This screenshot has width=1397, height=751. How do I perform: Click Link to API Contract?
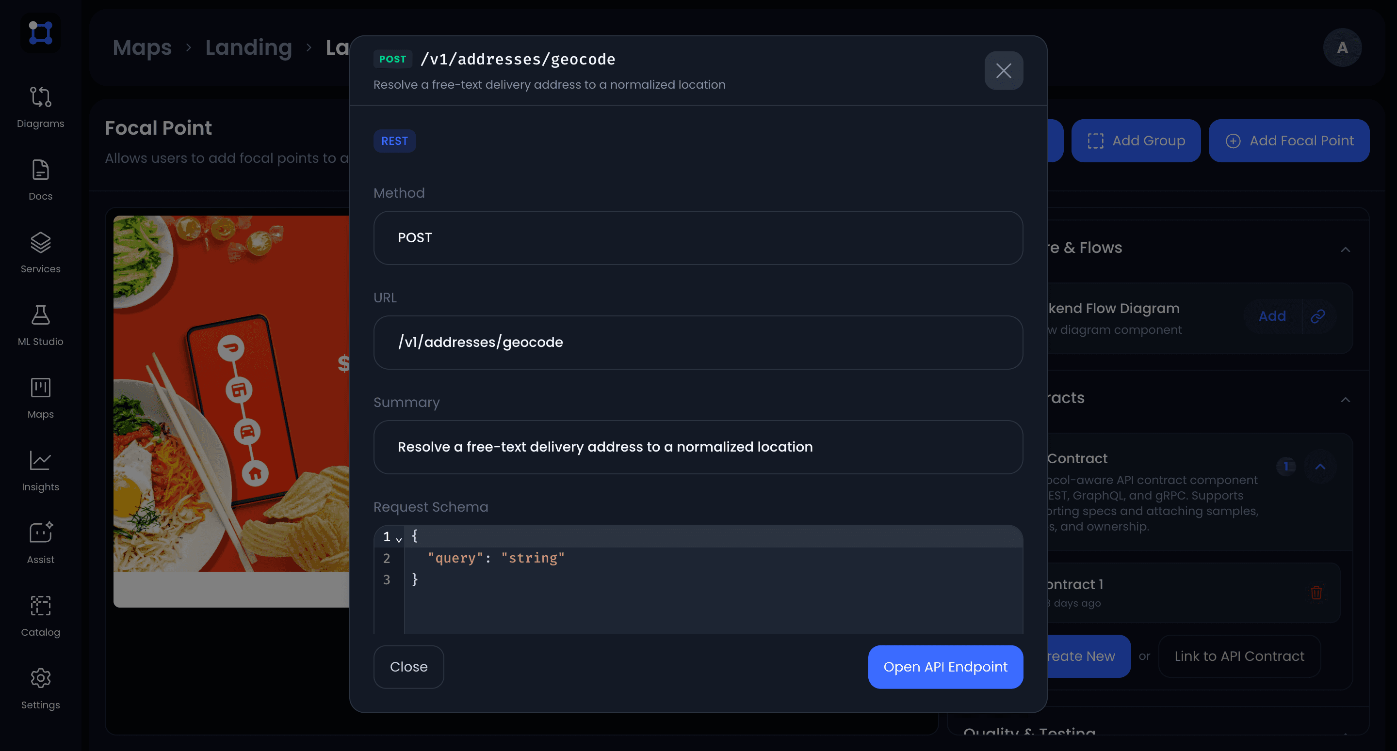1239,656
